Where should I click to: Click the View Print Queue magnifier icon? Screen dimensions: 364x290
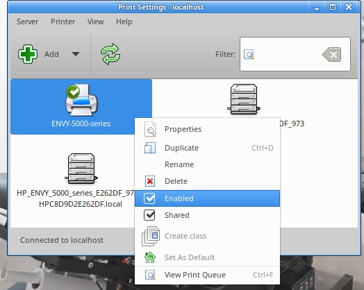pos(150,275)
